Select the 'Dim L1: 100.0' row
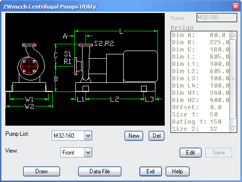 tap(200, 64)
